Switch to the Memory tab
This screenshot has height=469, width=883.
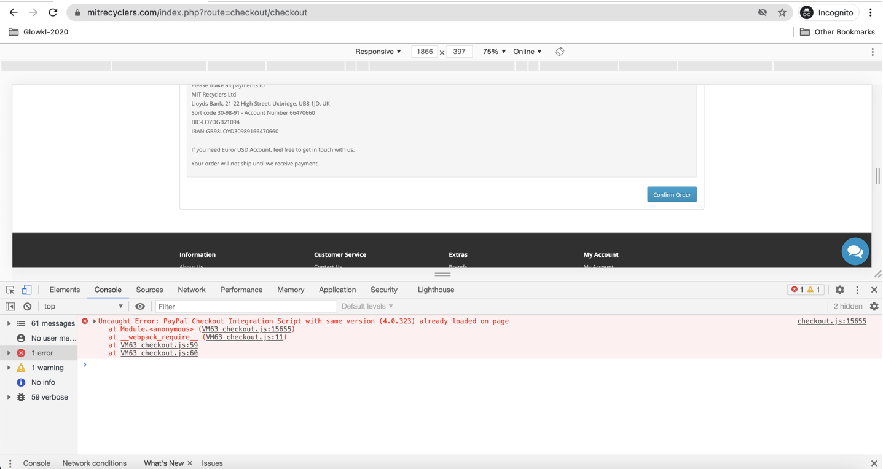291,290
